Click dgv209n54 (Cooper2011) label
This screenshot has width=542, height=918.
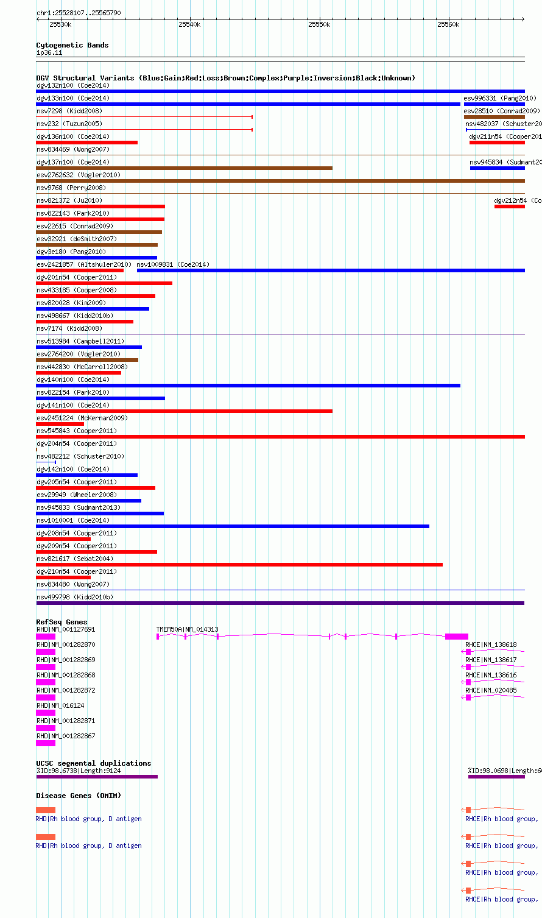(77, 546)
